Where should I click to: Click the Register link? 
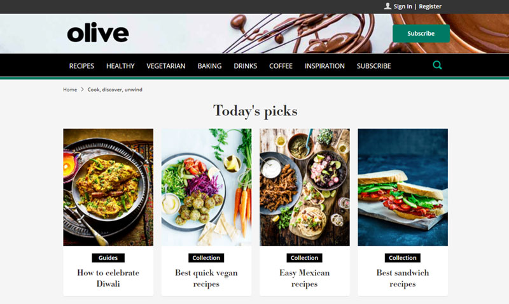[430, 6]
